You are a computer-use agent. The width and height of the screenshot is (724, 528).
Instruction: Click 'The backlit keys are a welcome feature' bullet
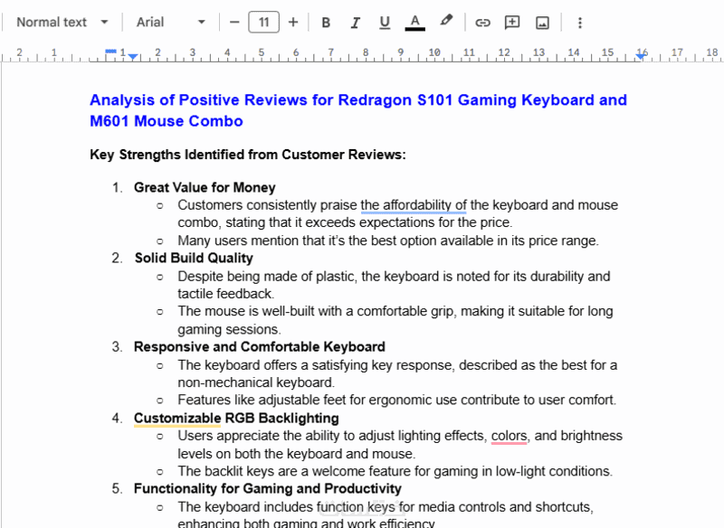(x=395, y=471)
